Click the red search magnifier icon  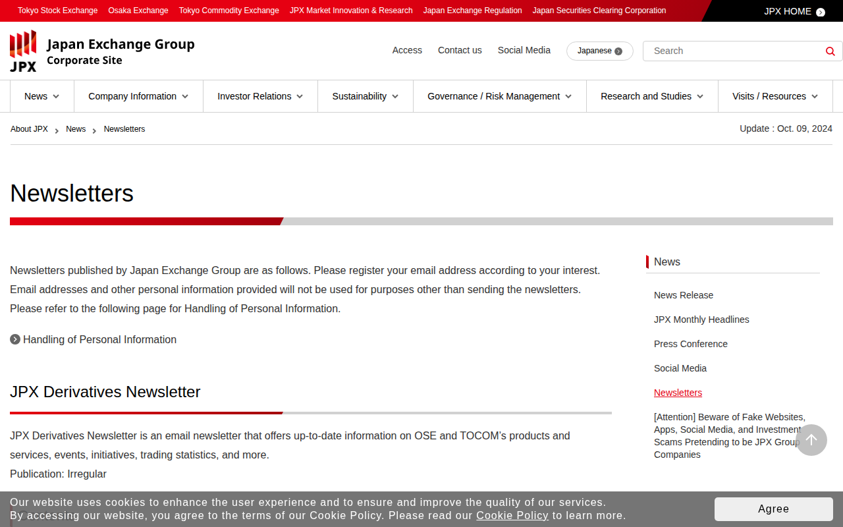[830, 51]
